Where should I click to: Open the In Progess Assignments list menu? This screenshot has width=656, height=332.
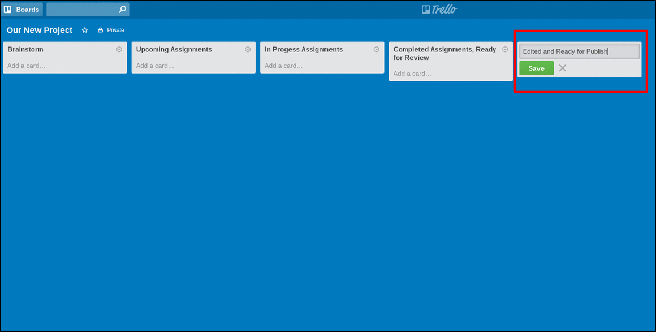click(376, 49)
